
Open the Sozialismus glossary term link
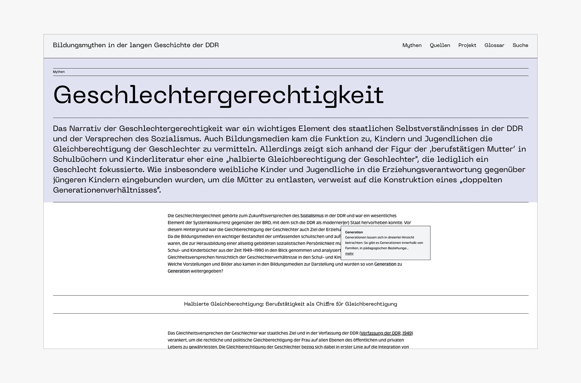tap(312, 216)
